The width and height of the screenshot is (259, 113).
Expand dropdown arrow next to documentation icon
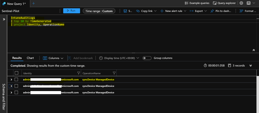coord(254,3)
